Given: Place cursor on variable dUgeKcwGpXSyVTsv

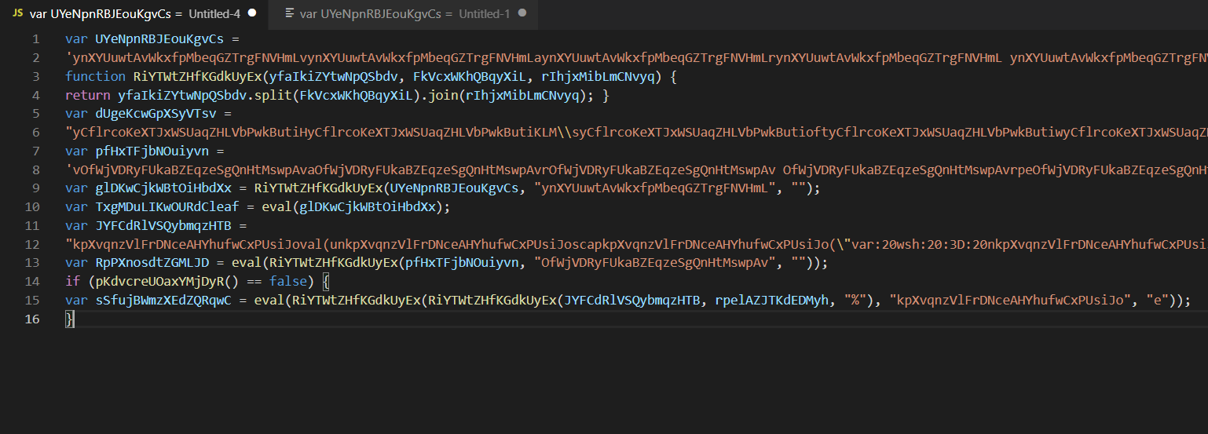Looking at the screenshot, I should point(146,114).
